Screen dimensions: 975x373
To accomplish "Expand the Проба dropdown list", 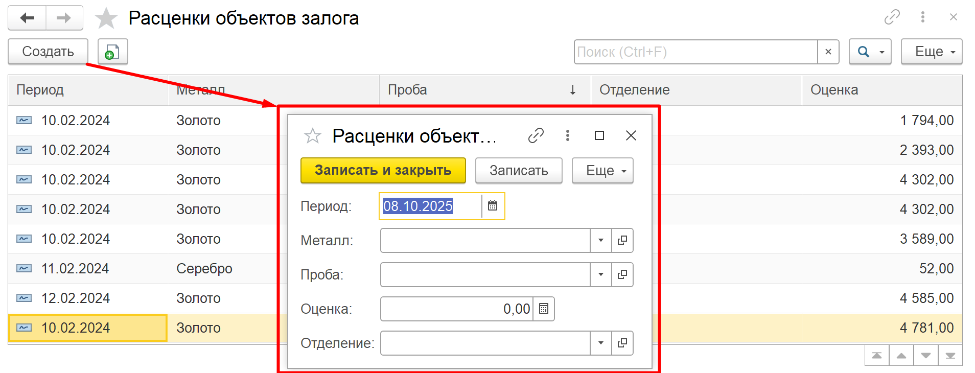I will [x=601, y=274].
